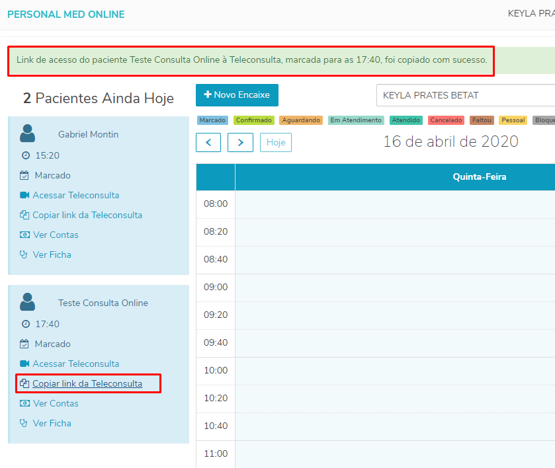
Task: Click the Marcado status legend swatch
Action: (x=212, y=120)
